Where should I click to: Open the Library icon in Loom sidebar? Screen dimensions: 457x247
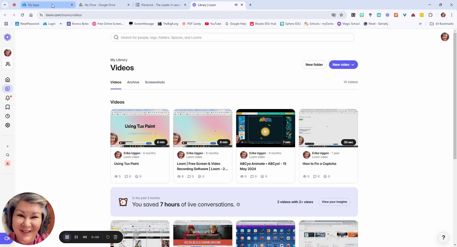8,89
